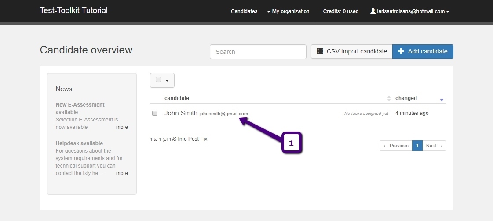Click the Test-Toolkit Tutorial brand title
This screenshot has height=221, width=493.
tap(73, 11)
